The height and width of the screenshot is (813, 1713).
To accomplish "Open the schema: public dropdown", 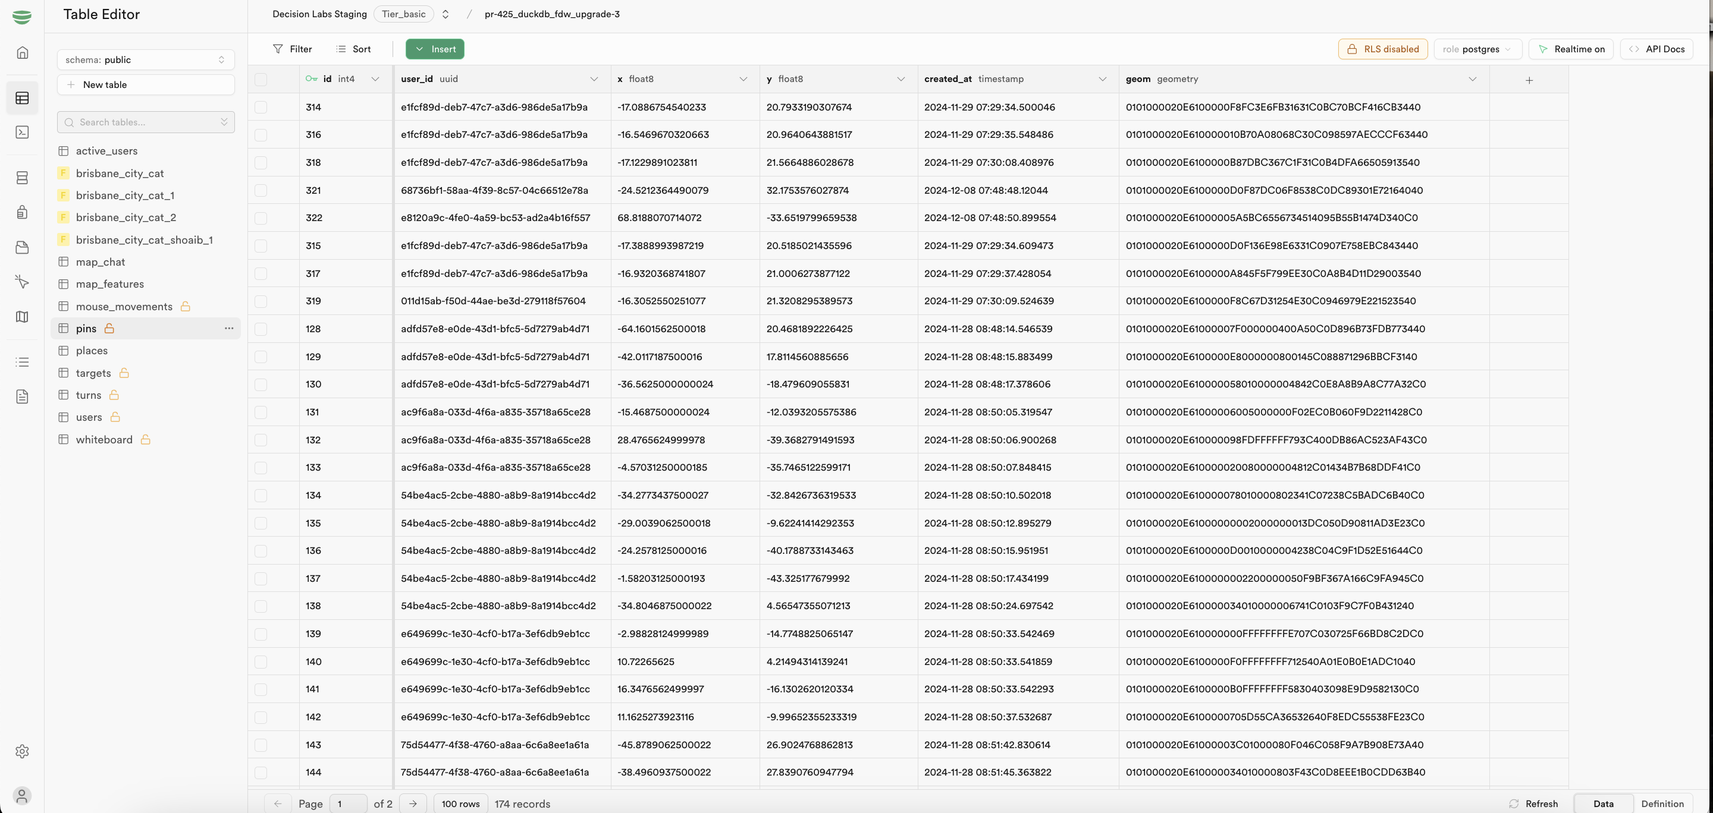I will coord(146,60).
